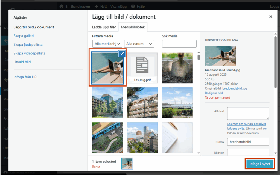The width and height of the screenshot is (280, 175).
Task: Click Ta bort permanent link
Action: pos(217,98)
